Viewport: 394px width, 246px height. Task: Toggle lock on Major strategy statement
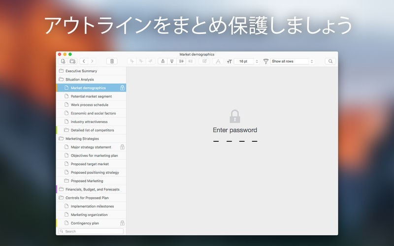[122, 147]
